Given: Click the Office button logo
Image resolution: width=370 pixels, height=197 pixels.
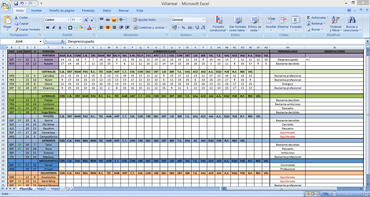Looking at the screenshot, I should click(x=6, y=6).
